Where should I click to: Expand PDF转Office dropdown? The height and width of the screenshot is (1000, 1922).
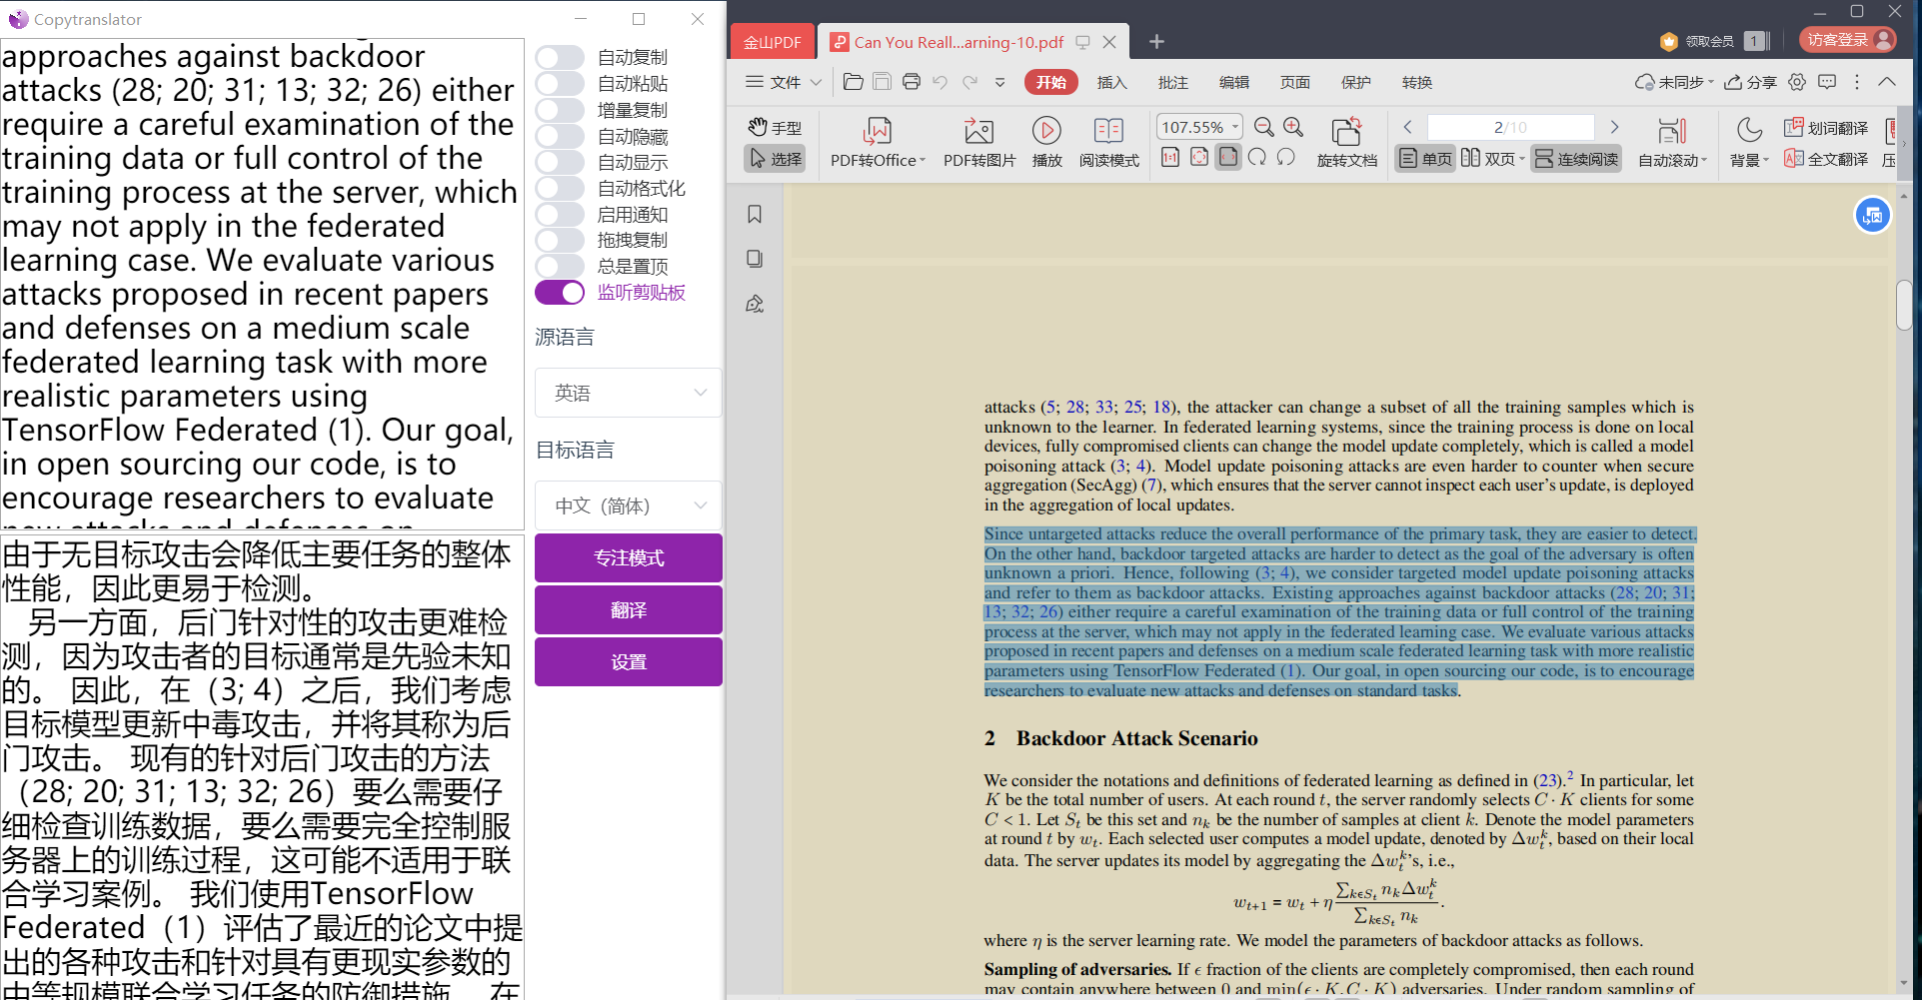click(x=923, y=160)
